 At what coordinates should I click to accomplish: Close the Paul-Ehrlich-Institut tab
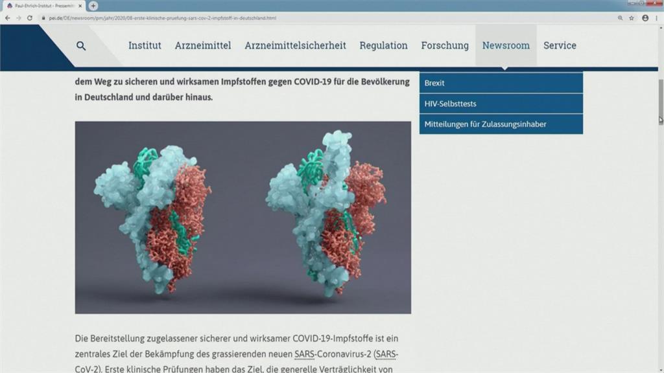[x=80, y=6]
